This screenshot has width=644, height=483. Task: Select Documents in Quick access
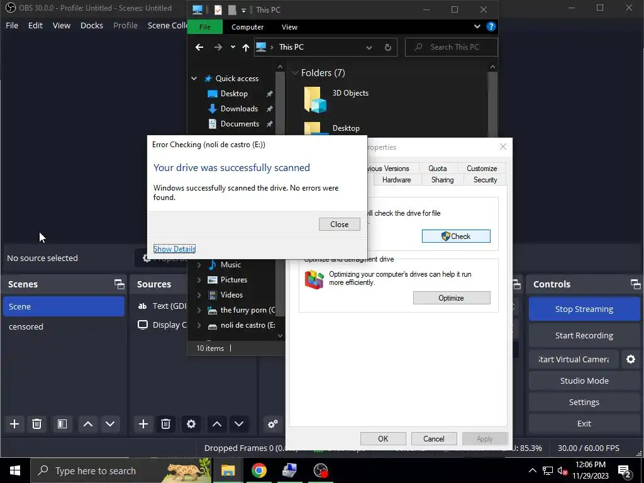(240, 124)
